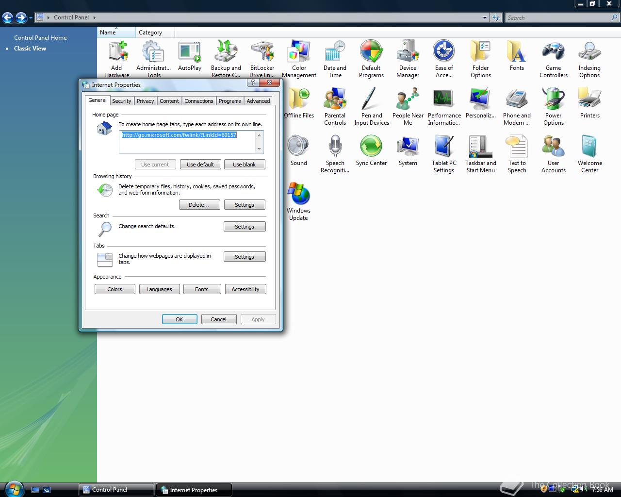Open Welcome Center icon
The image size is (621, 497).
[589, 154]
